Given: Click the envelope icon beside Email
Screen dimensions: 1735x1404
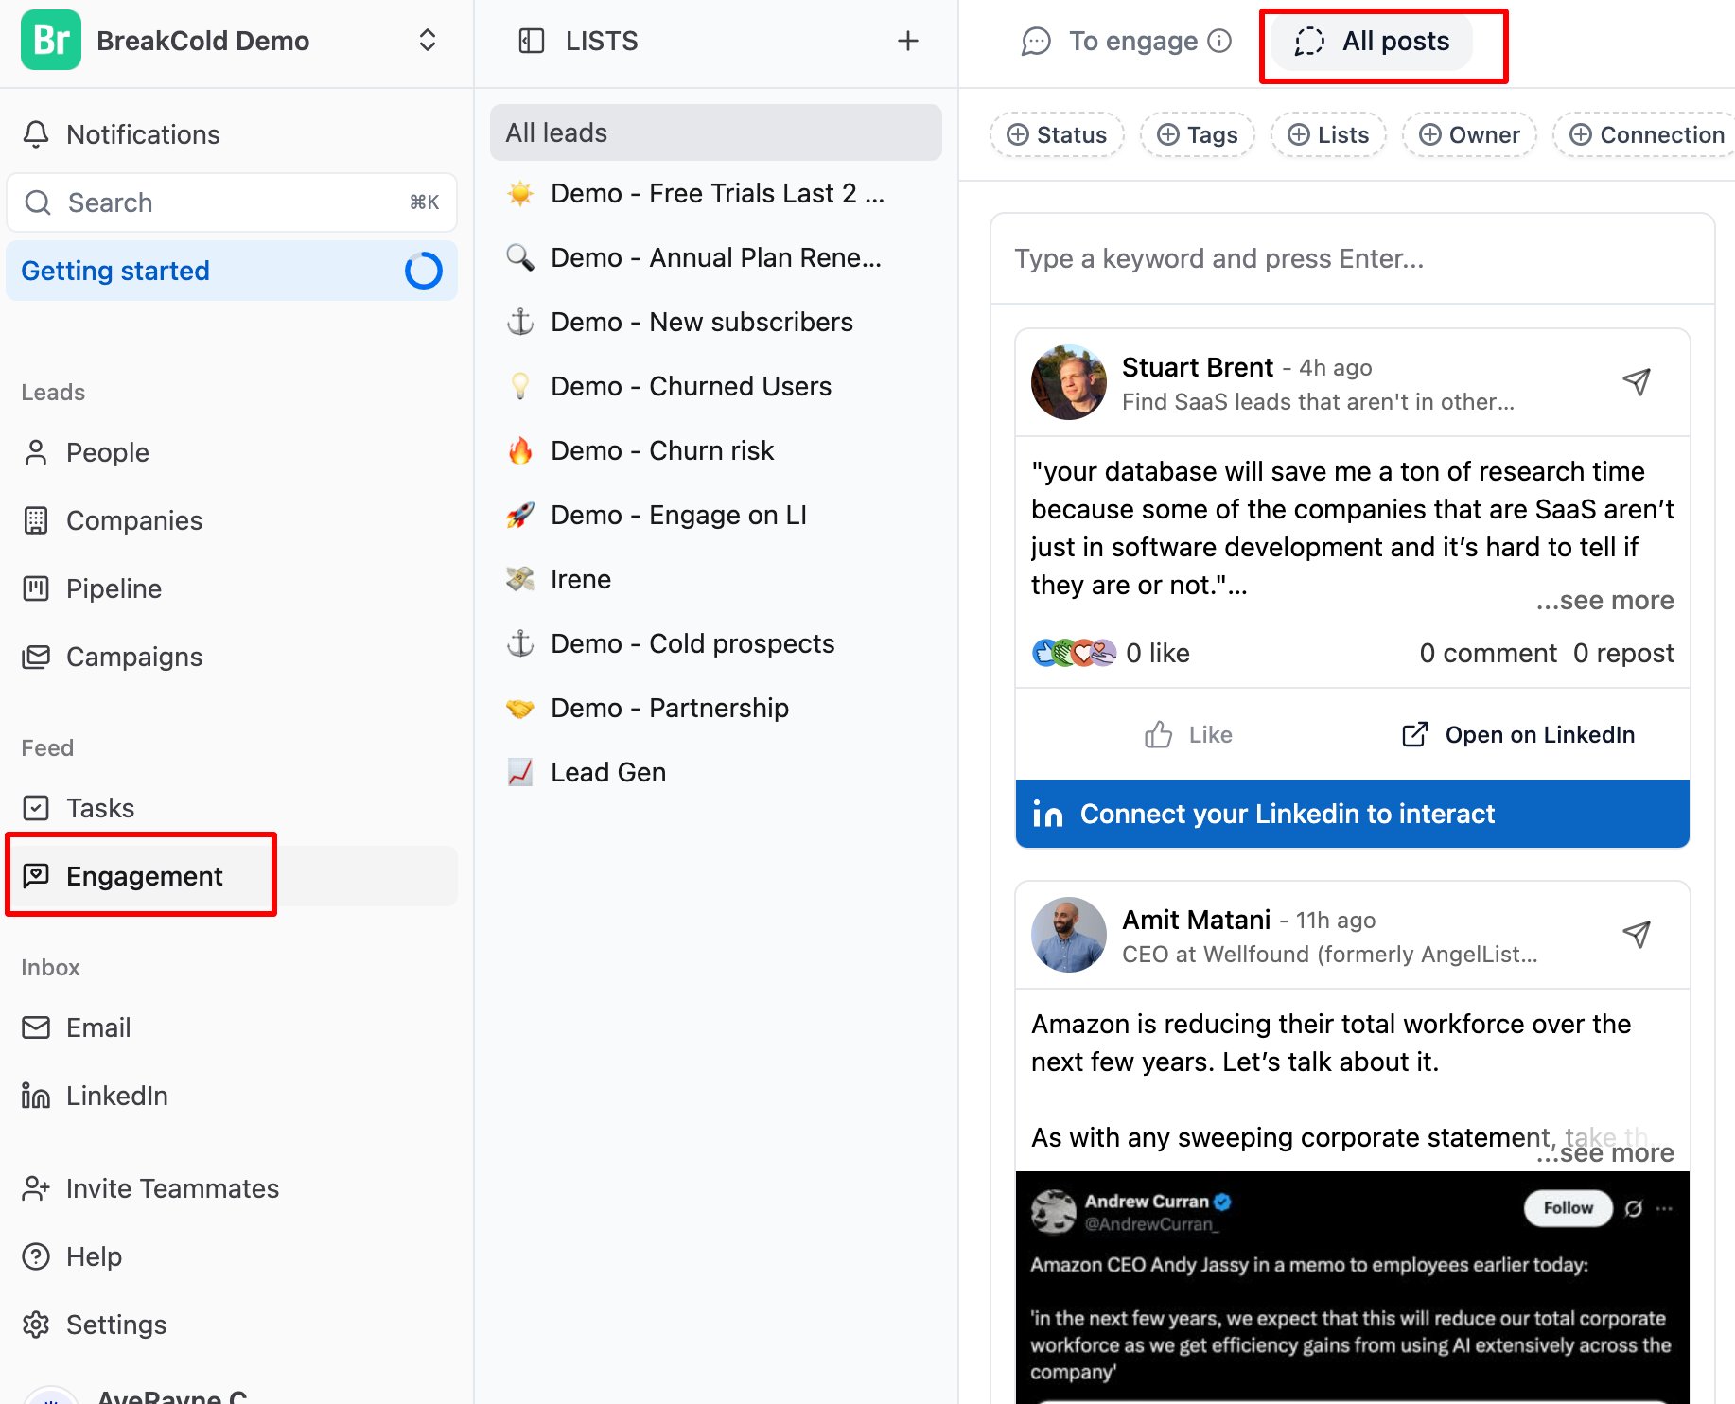Looking at the screenshot, I should click(36, 1027).
